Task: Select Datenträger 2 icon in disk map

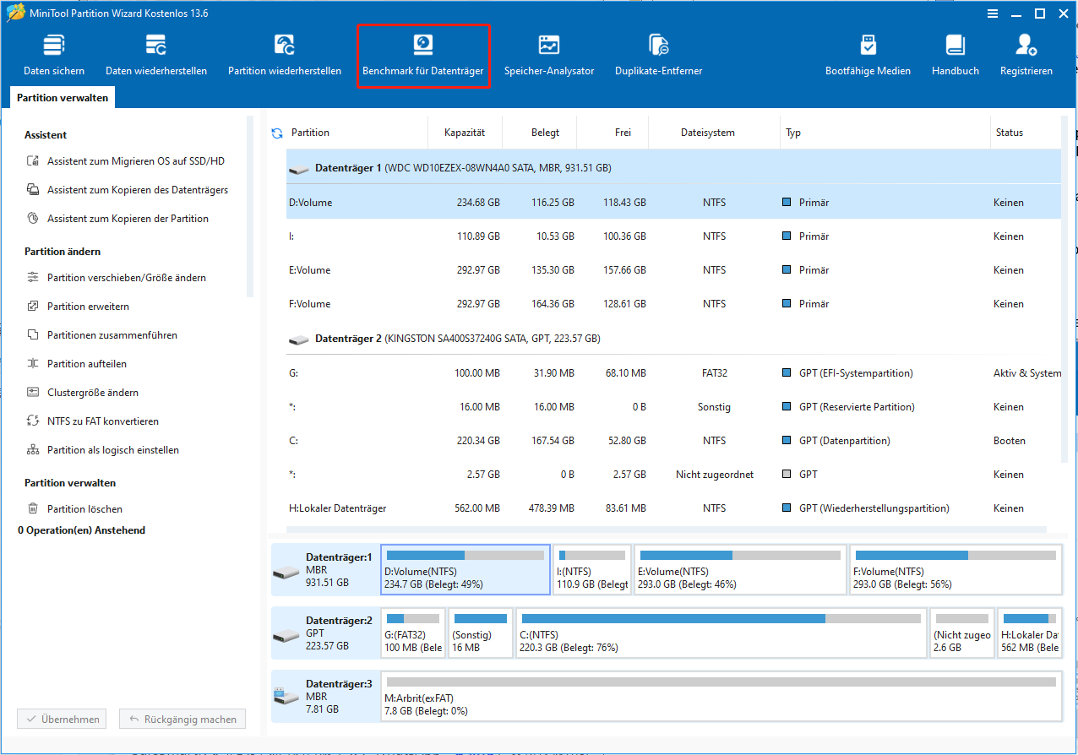Action: point(286,634)
